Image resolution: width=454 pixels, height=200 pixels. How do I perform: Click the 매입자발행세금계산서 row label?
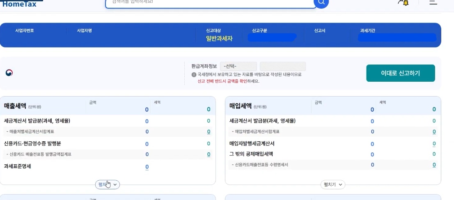click(x=252, y=143)
